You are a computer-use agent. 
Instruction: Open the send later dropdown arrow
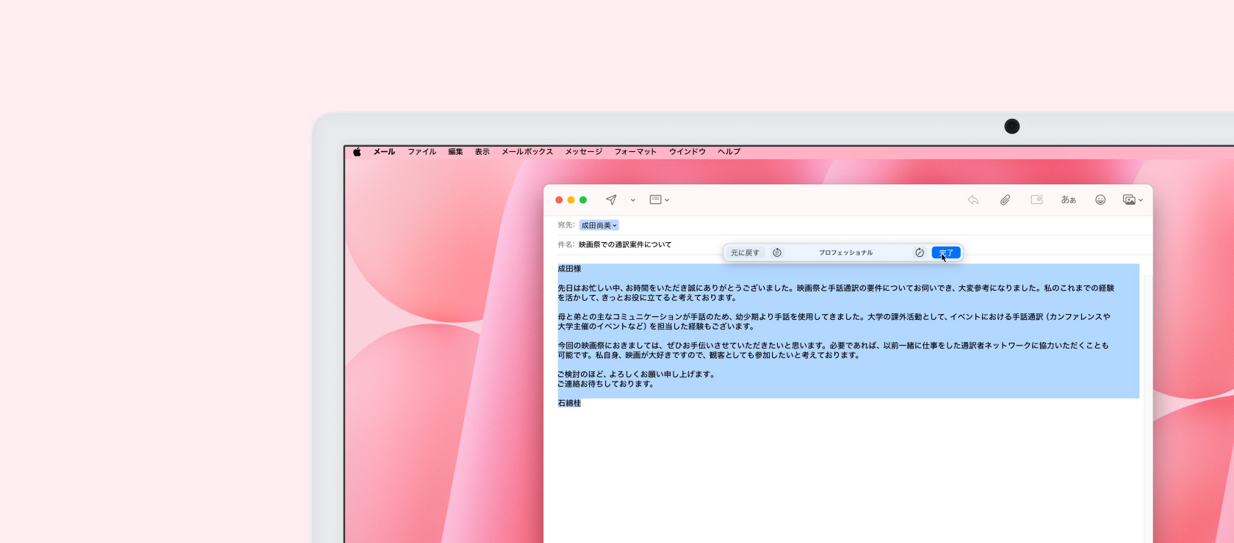[x=633, y=200]
